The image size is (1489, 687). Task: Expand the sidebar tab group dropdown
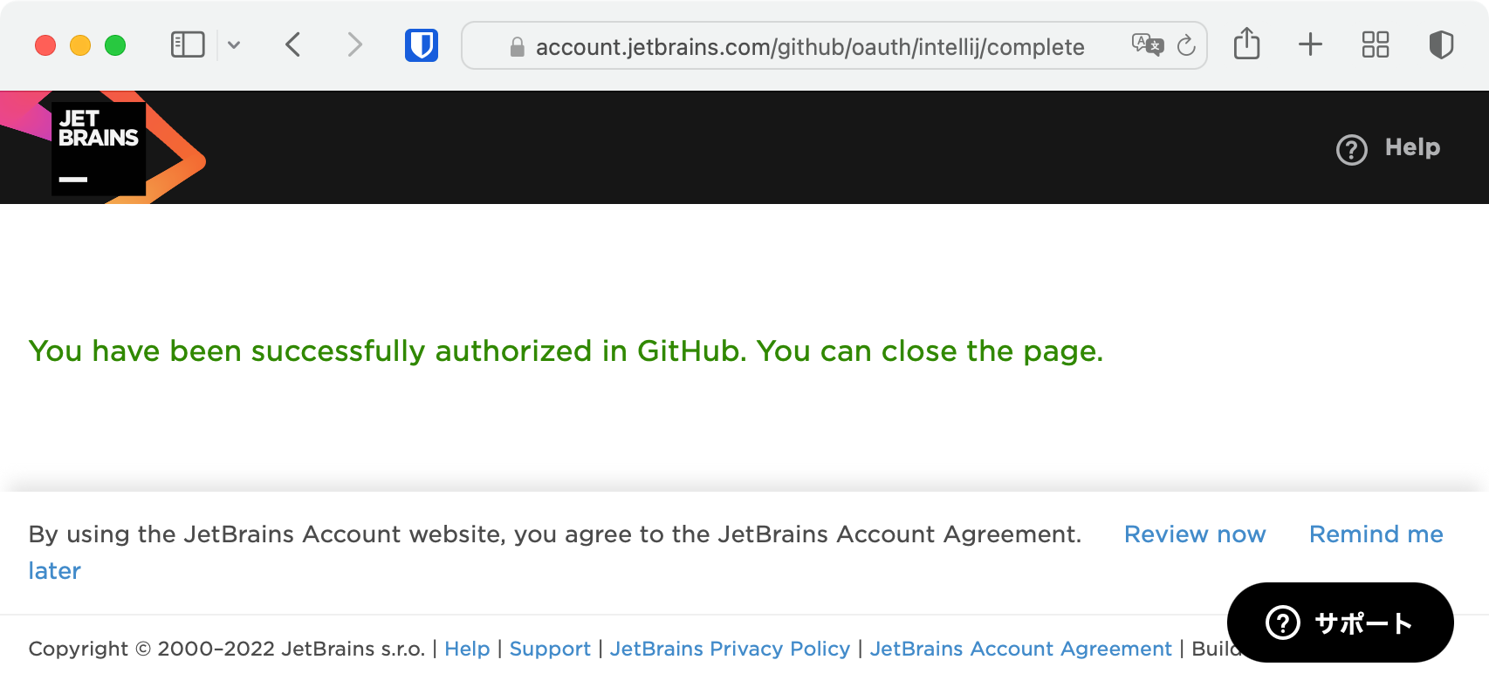[x=234, y=44]
